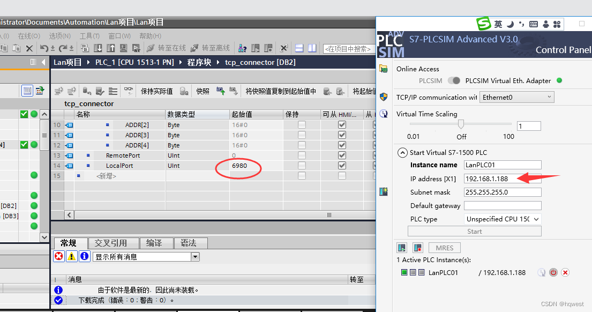
Task: Click the table horizontal scrollbar left arrow
Action: [69, 215]
